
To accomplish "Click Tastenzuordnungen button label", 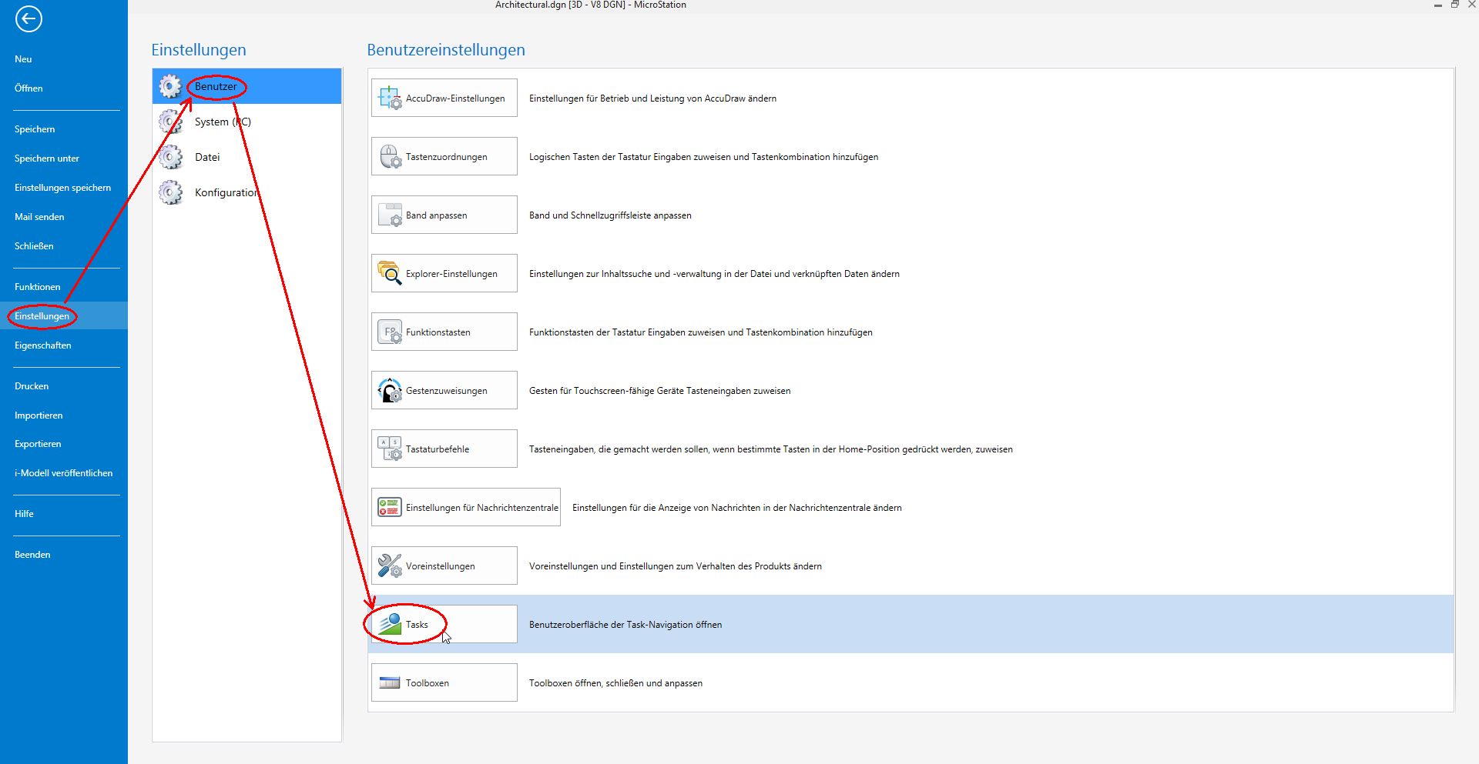I will pyautogui.click(x=447, y=157).
